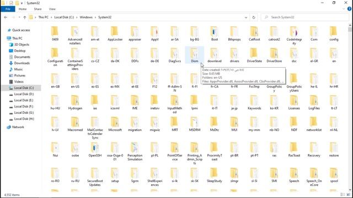Open the en-US folder
The width and height of the screenshot is (353, 198).
(x=75, y=81)
